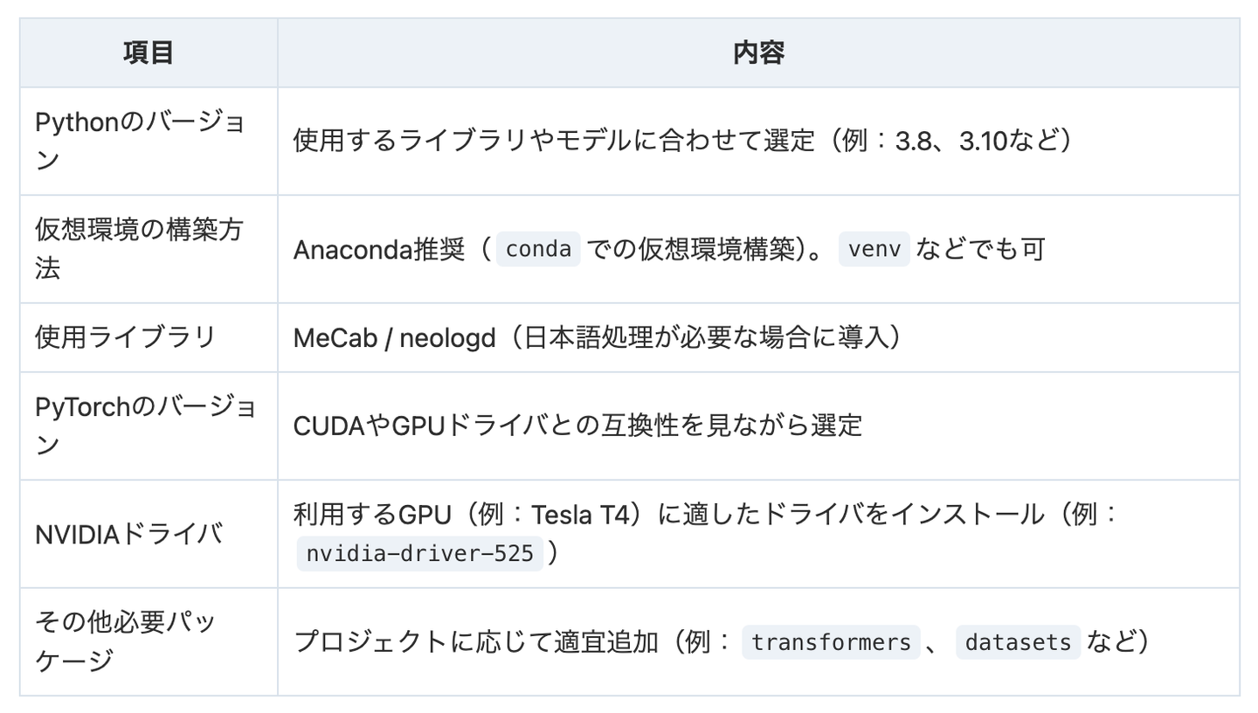Click the transformers code snippet

(x=831, y=643)
